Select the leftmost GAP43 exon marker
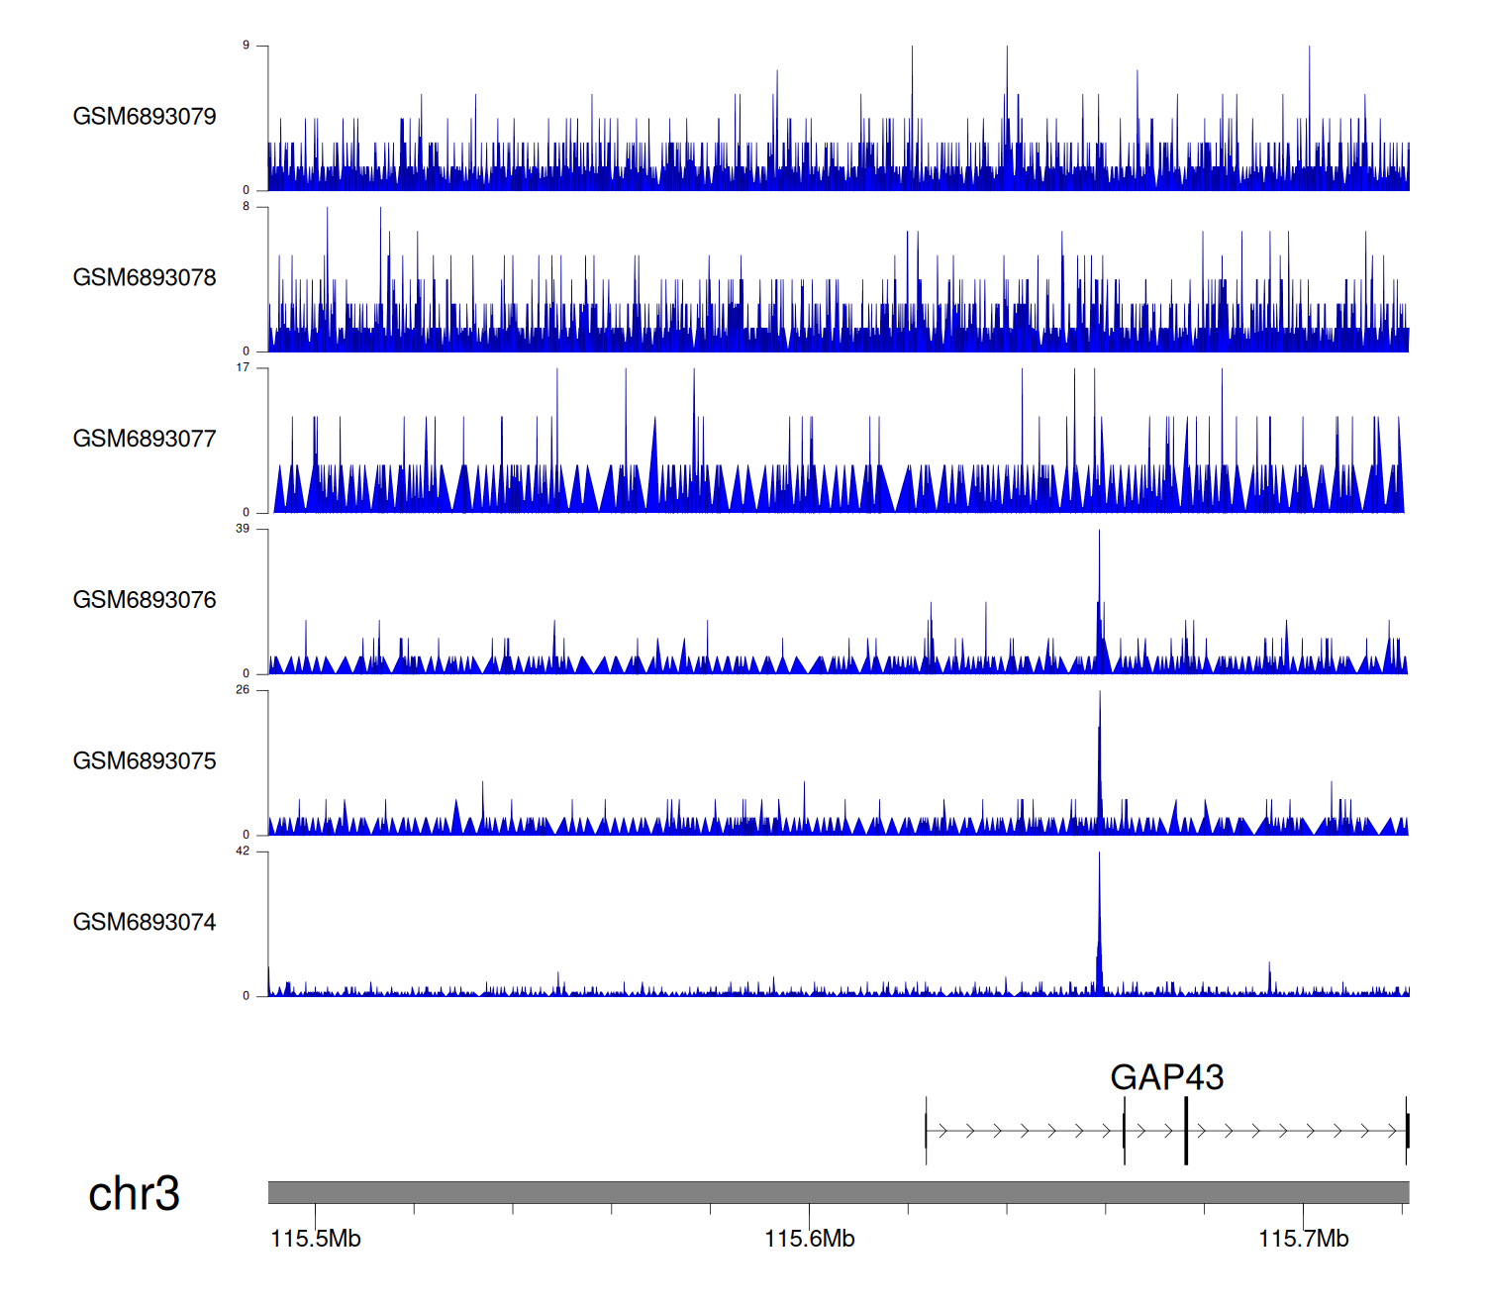The width and height of the screenshot is (1485, 1307). tap(927, 1131)
